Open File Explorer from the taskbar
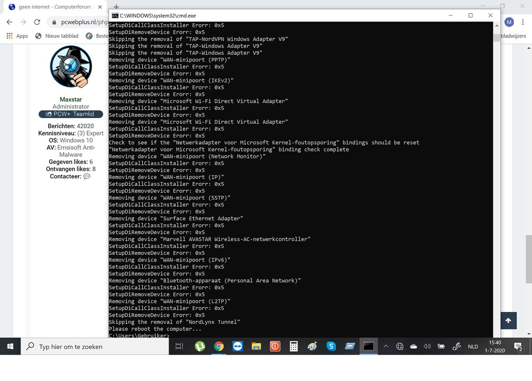Viewport: 532px width, 381px height. click(x=256, y=346)
